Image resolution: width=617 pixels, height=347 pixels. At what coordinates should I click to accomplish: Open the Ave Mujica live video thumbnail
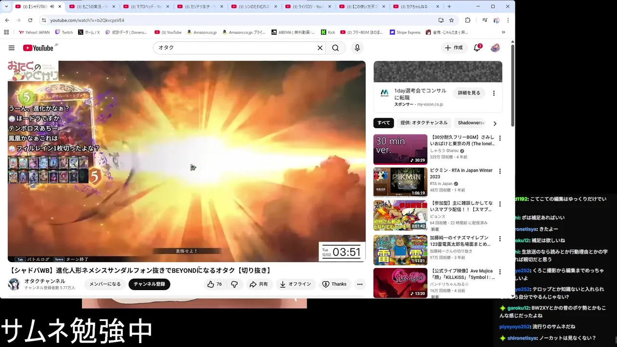[x=401, y=283]
